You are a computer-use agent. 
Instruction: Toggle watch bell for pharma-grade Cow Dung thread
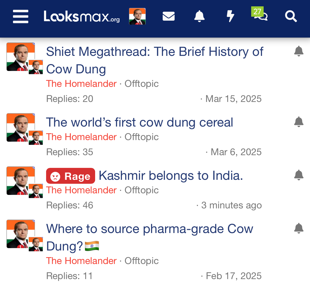pyautogui.click(x=299, y=228)
